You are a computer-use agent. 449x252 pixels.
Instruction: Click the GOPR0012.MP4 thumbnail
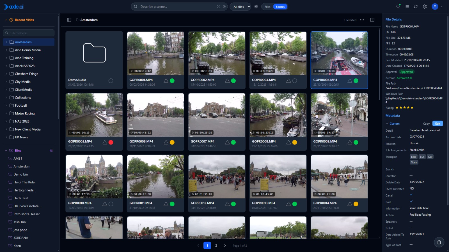(x=217, y=176)
